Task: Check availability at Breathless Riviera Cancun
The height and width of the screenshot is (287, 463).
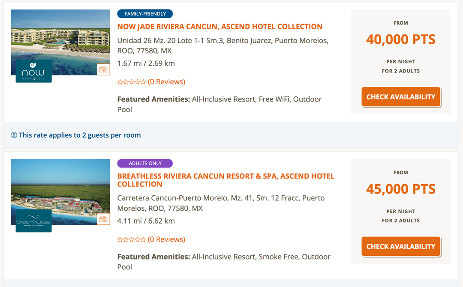Action: [400, 246]
